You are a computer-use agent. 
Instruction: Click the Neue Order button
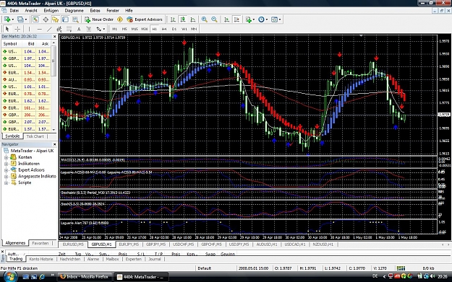pos(99,19)
